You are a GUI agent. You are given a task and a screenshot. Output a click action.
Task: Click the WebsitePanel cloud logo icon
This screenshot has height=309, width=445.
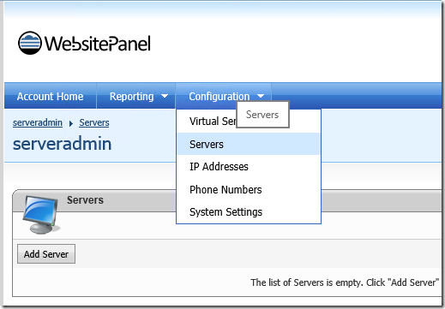tap(30, 43)
